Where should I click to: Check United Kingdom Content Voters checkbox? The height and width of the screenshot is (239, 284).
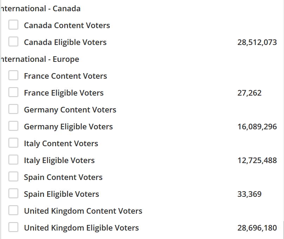click(x=13, y=210)
